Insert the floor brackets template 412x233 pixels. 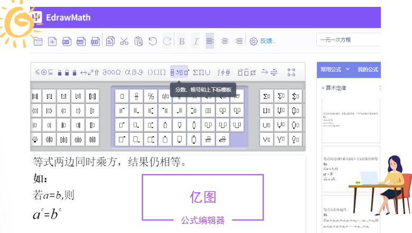tap(50, 96)
